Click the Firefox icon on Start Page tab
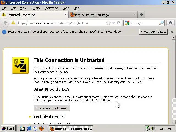176x132 pixels. pos(72,15)
